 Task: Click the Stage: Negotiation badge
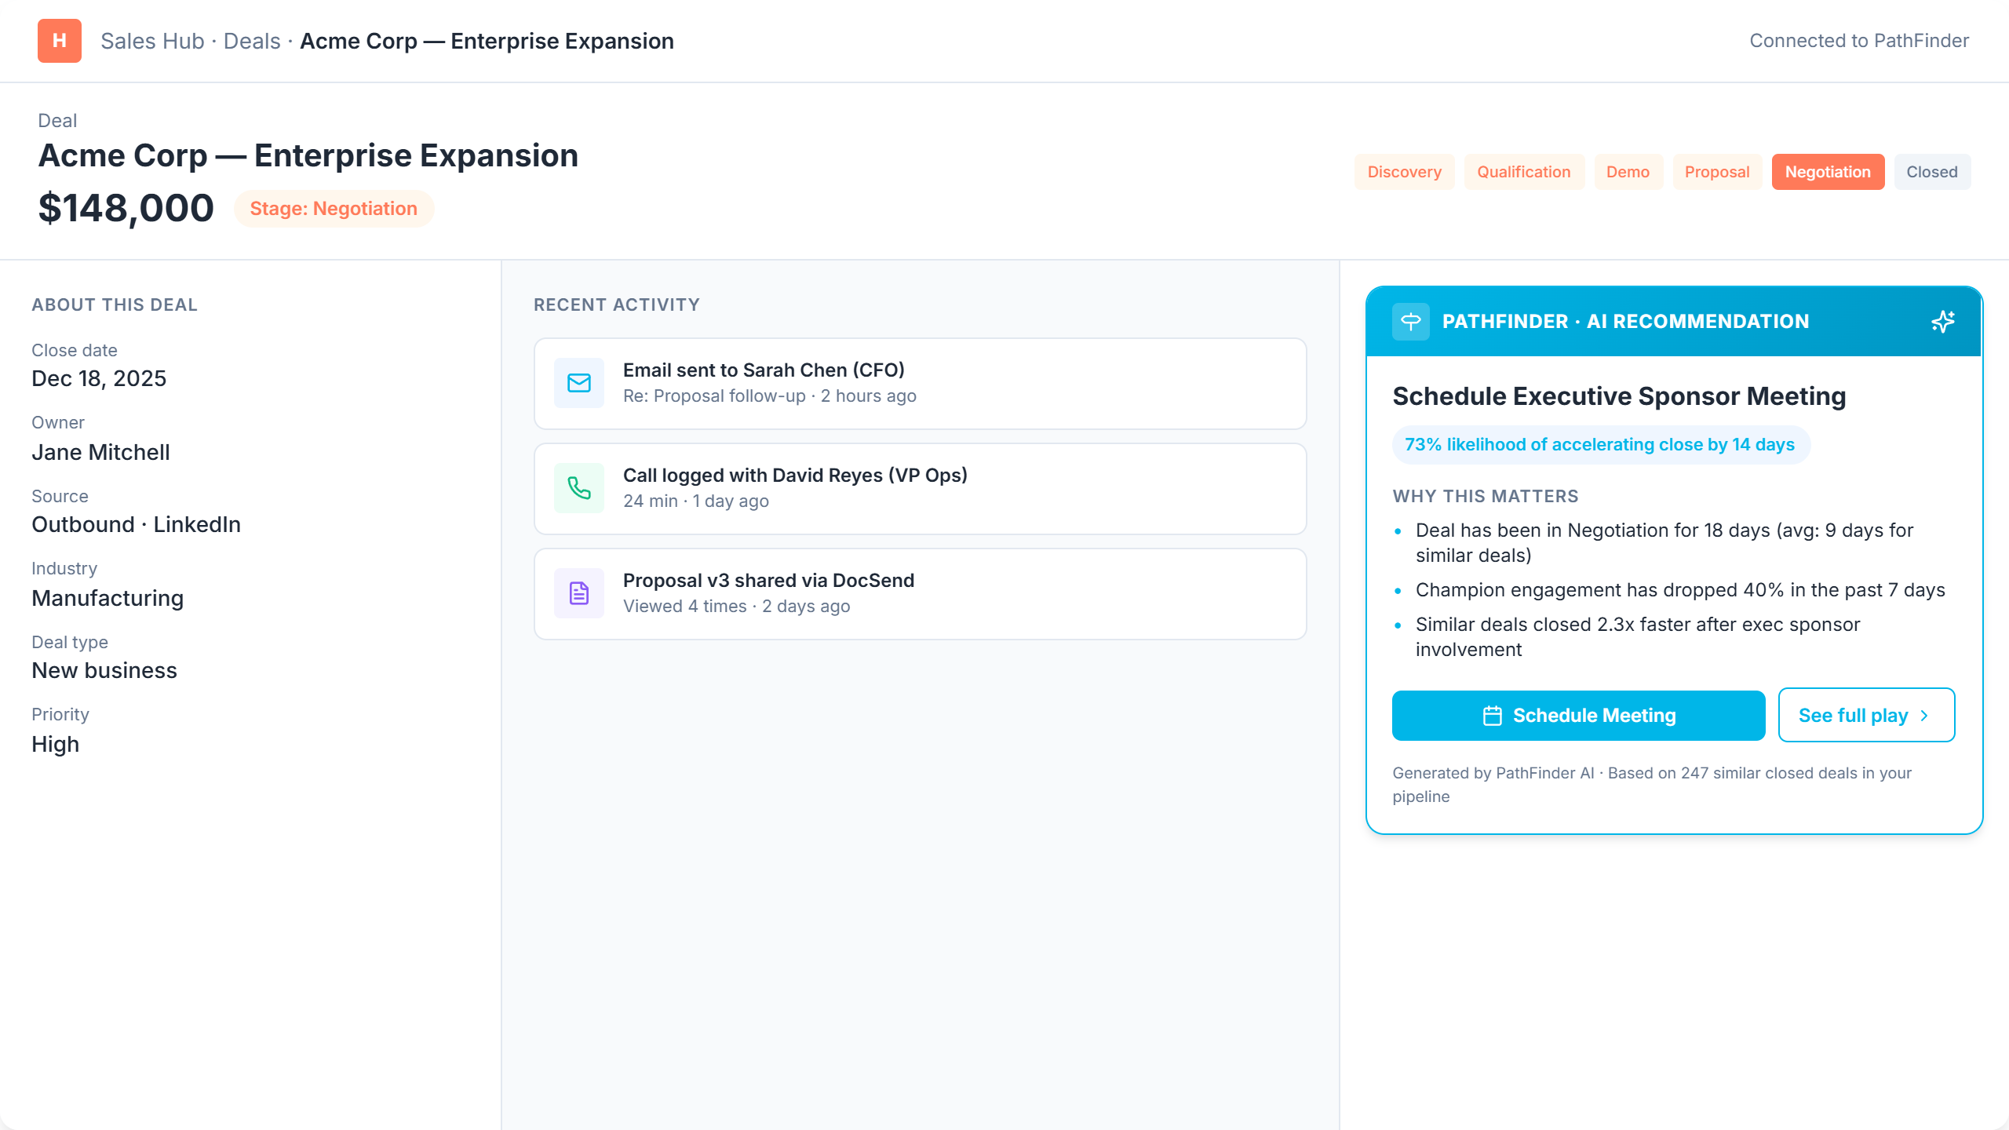[334, 209]
